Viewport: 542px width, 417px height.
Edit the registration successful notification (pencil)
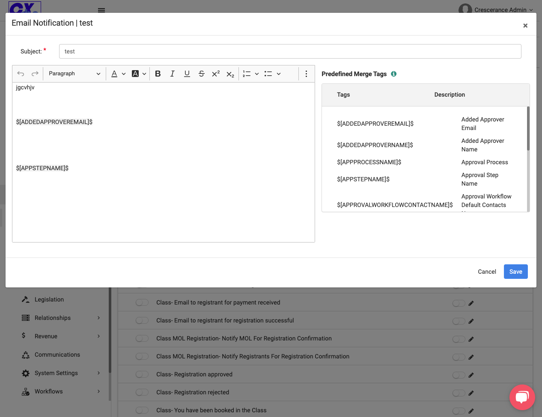coord(471,321)
